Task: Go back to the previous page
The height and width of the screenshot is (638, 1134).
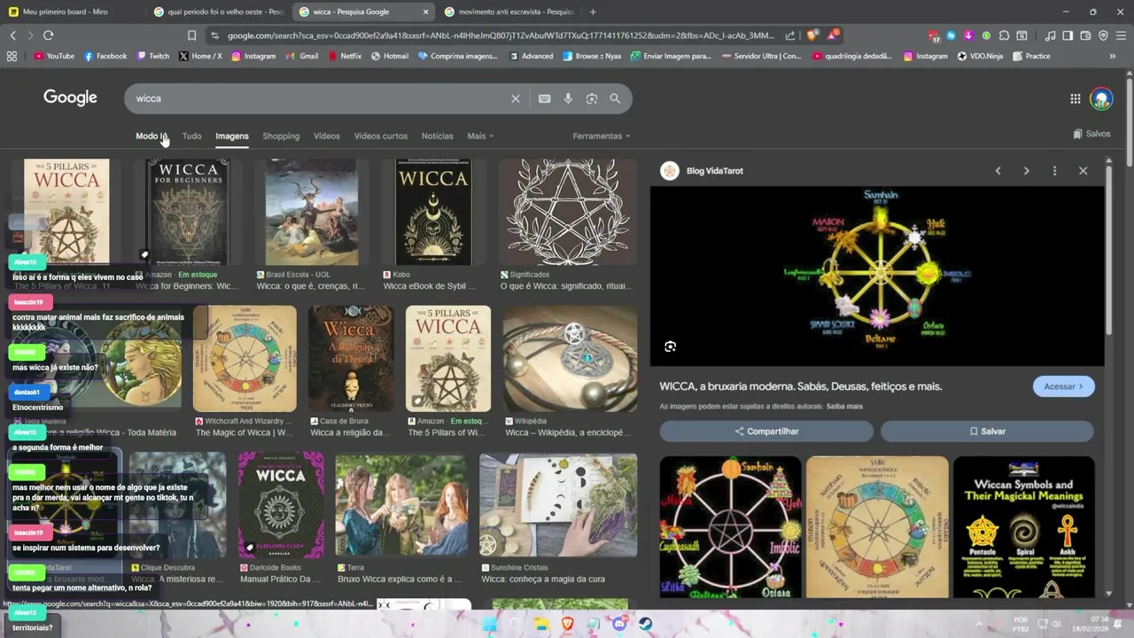Action: [12, 35]
